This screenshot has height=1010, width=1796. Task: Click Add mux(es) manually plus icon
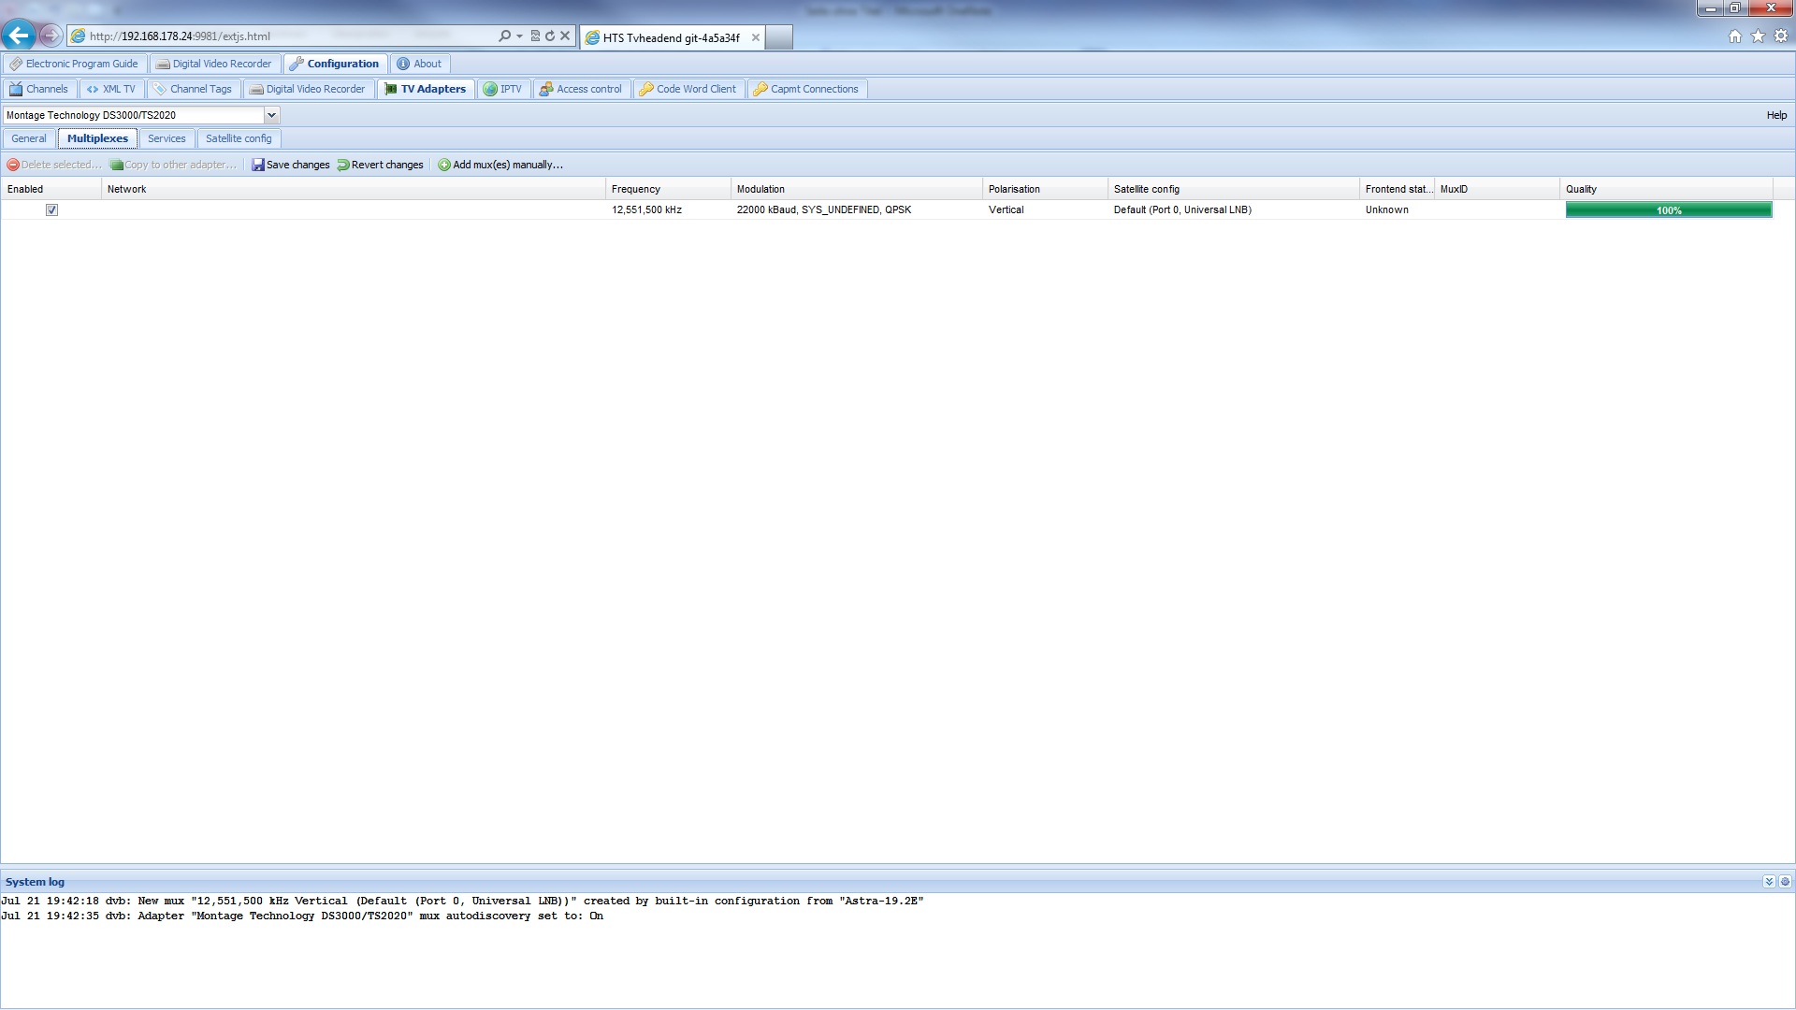point(444,165)
